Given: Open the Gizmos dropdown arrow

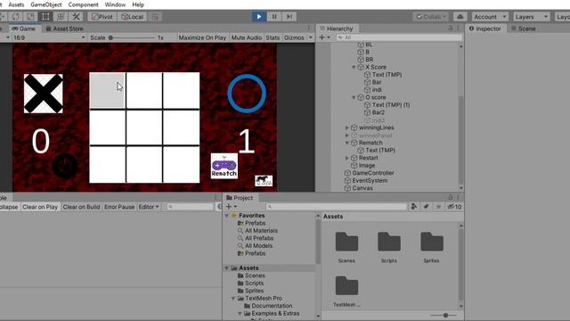Looking at the screenshot, I should pos(311,37).
